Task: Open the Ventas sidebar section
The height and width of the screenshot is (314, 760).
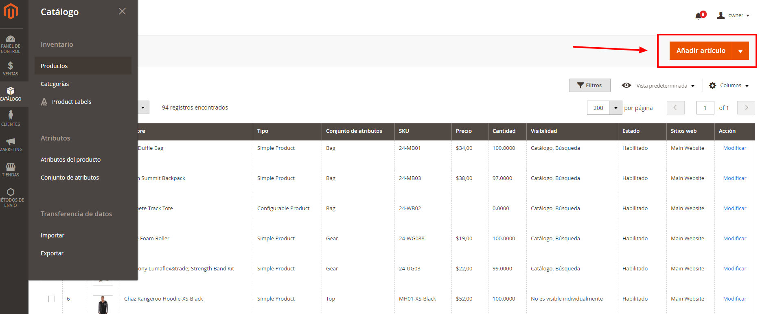Action: [x=11, y=68]
